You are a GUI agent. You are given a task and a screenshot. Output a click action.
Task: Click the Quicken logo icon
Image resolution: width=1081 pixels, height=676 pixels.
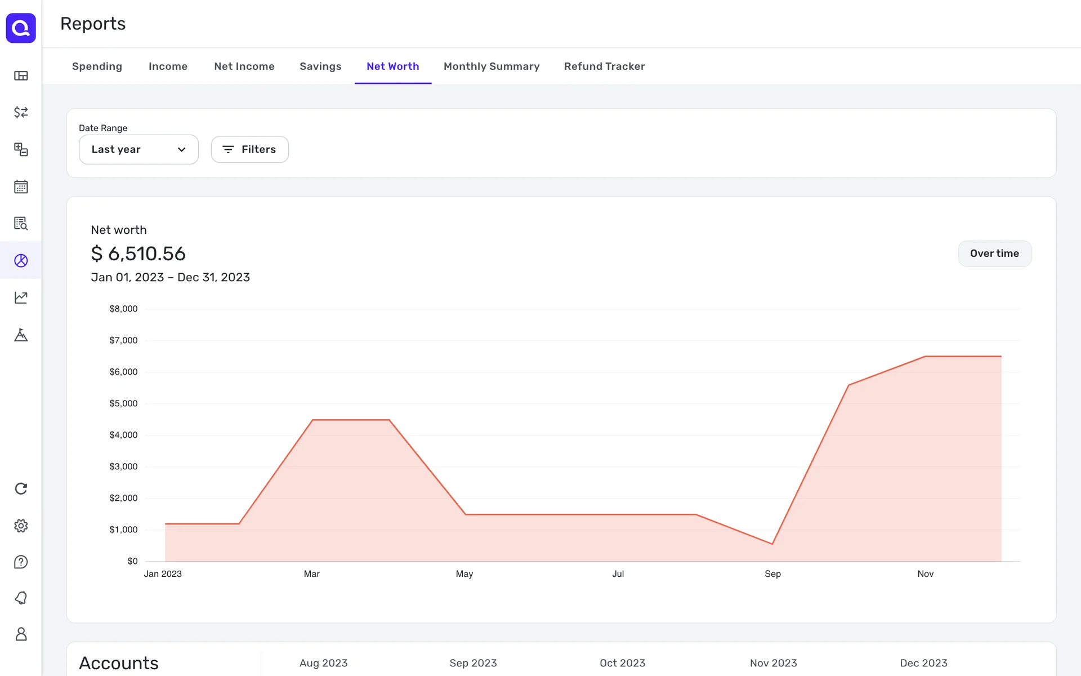tap(21, 28)
